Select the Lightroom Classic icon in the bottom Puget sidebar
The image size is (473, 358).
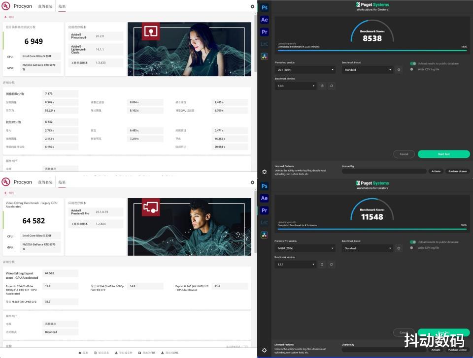265,223
